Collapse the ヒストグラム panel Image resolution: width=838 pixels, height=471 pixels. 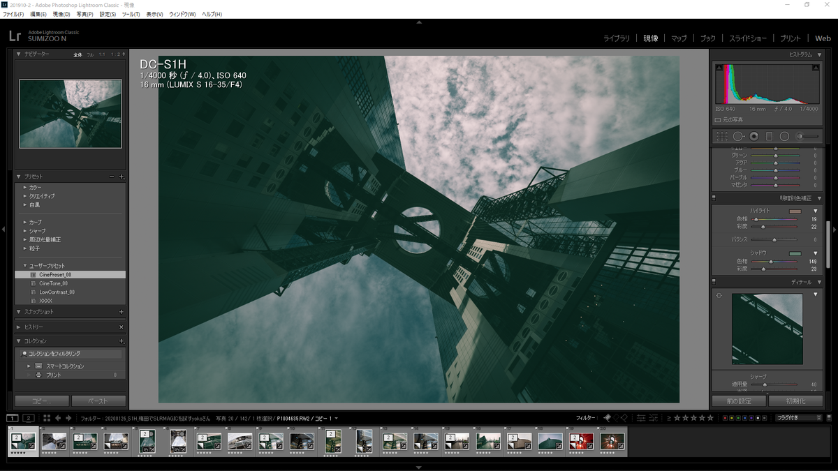(818, 54)
